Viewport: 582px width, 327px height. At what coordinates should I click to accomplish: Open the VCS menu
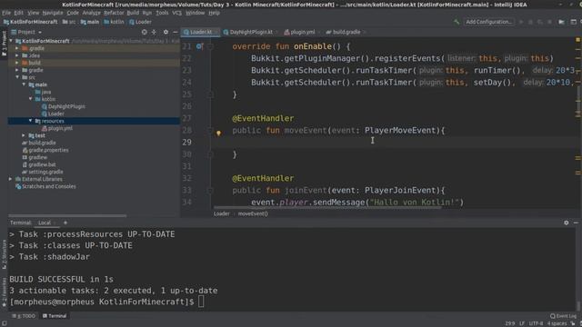point(177,13)
